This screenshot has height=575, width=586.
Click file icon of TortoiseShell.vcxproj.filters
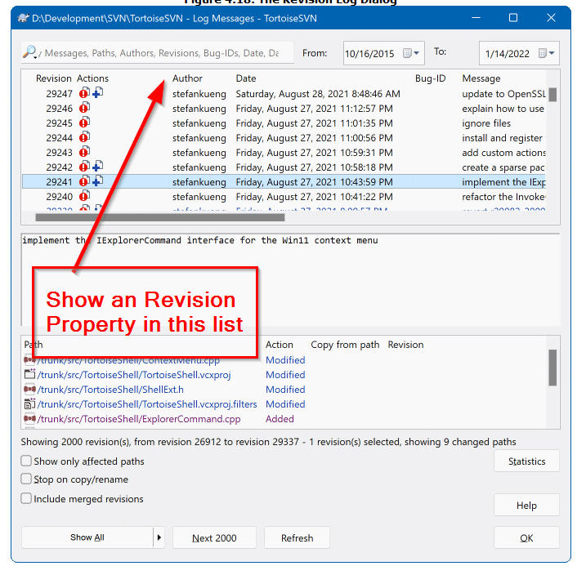(29, 403)
